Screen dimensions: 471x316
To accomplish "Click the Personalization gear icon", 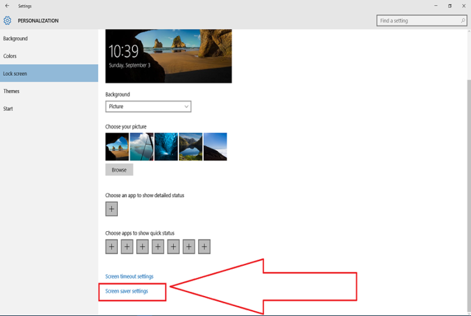I will 7,21.
